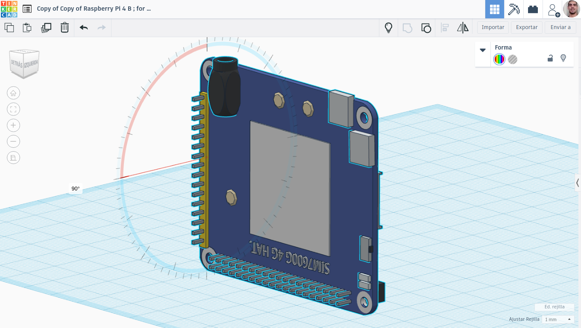Select the hole striped swatch

tap(513, 59)
